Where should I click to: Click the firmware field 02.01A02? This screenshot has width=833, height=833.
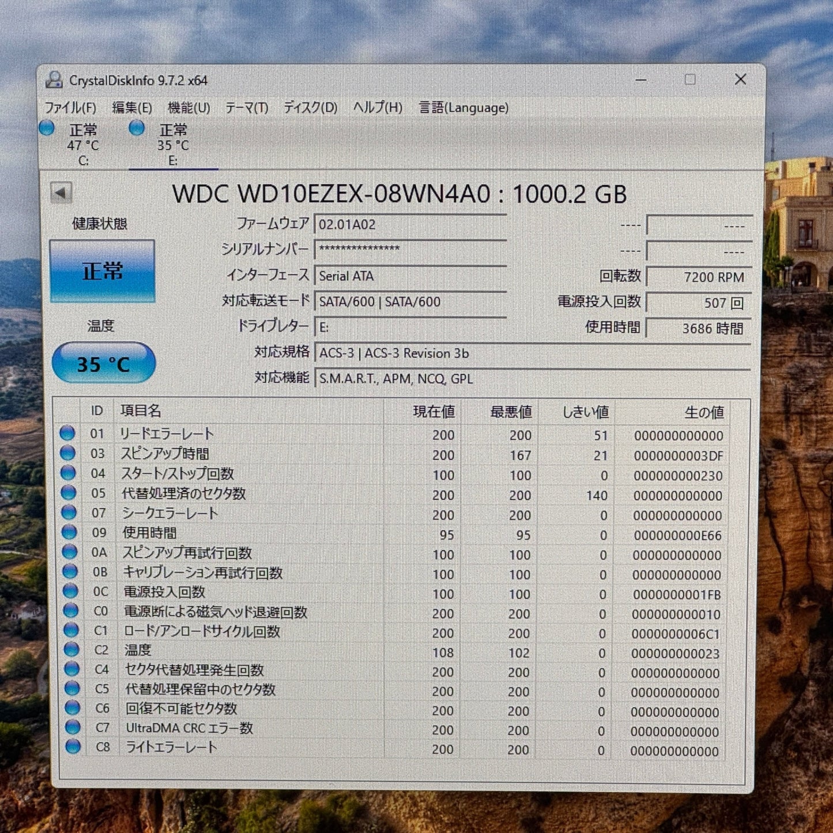coord(410,224)
